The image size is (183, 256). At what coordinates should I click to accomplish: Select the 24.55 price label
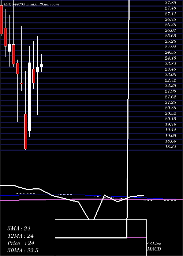[x=170, y=52]
